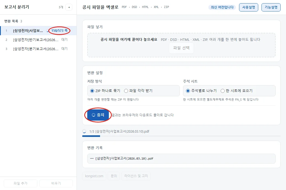
Task: Open the 사용설명 guide
Action: (x=249, y=7)
